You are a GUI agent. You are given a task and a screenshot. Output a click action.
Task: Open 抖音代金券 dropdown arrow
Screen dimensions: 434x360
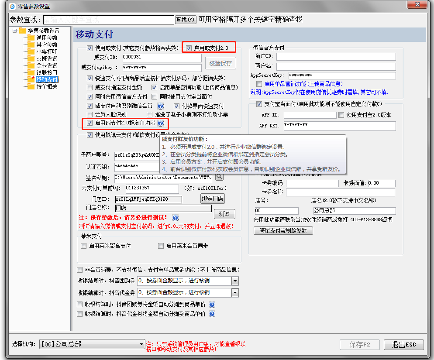[235, 293]
